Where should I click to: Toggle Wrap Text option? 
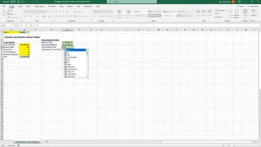pyautogui.click(x=79, y=12)
